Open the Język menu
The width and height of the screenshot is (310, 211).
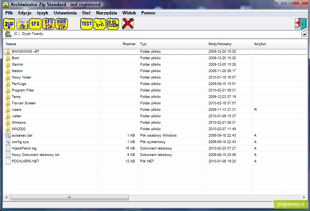[42, 13]
